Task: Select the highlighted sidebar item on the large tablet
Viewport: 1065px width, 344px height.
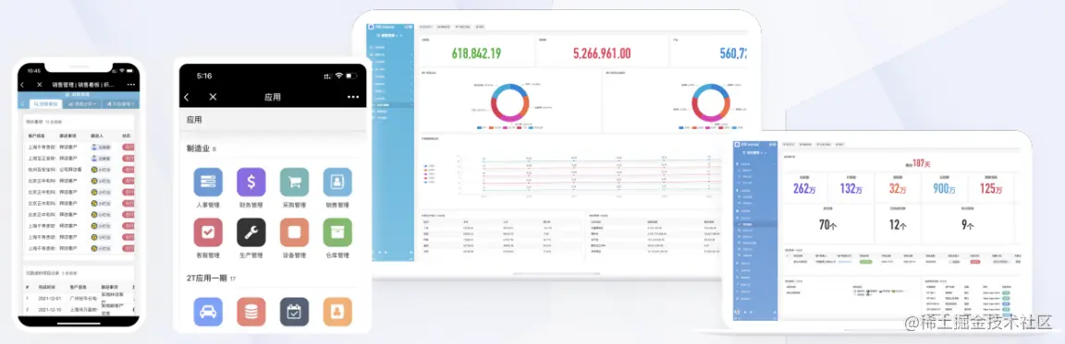Action: click(392, 105)
